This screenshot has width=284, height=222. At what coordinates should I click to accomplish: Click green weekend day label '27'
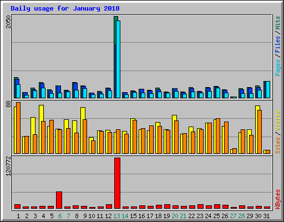pos(233,216)
